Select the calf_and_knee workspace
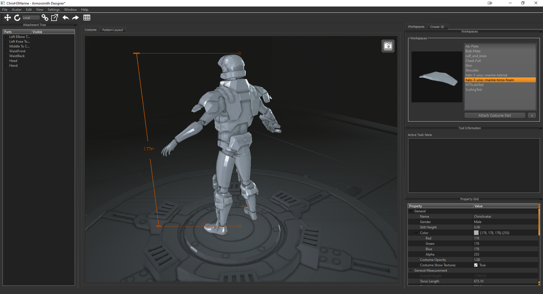 point(500,56)
